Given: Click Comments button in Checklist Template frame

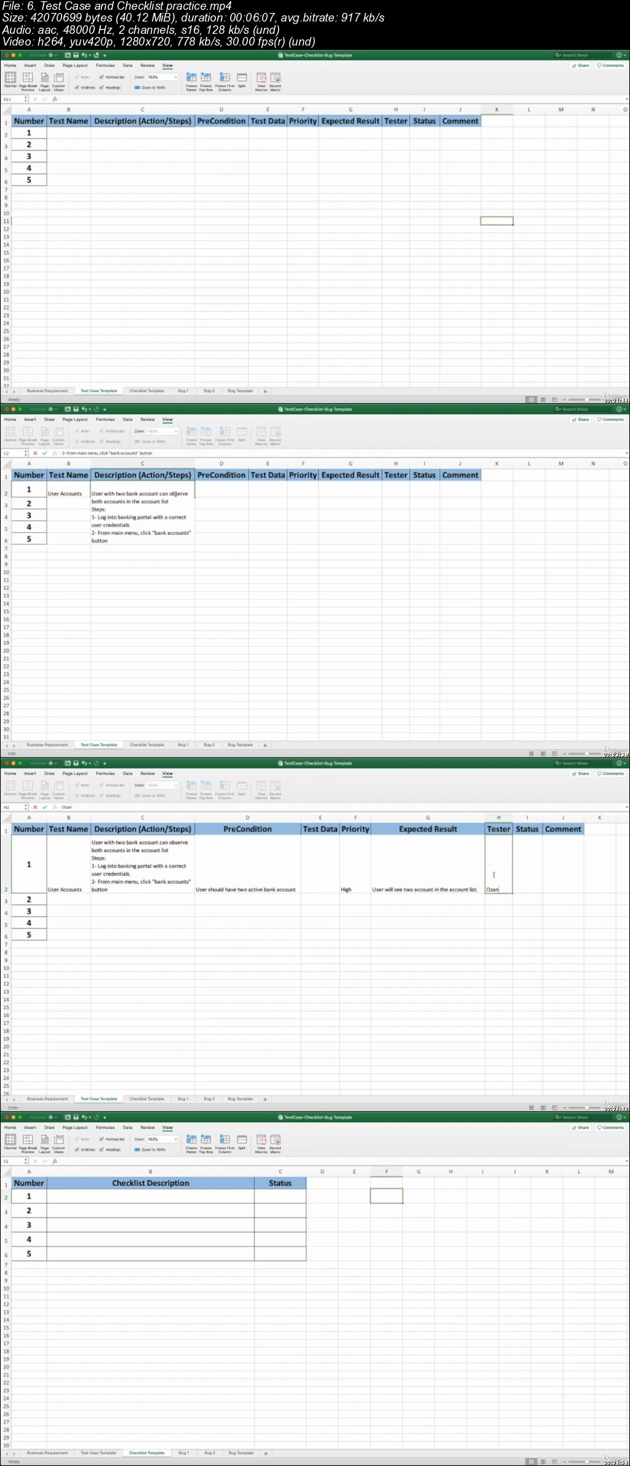Looking at the screenshot, I should (x=611, y=1127).
